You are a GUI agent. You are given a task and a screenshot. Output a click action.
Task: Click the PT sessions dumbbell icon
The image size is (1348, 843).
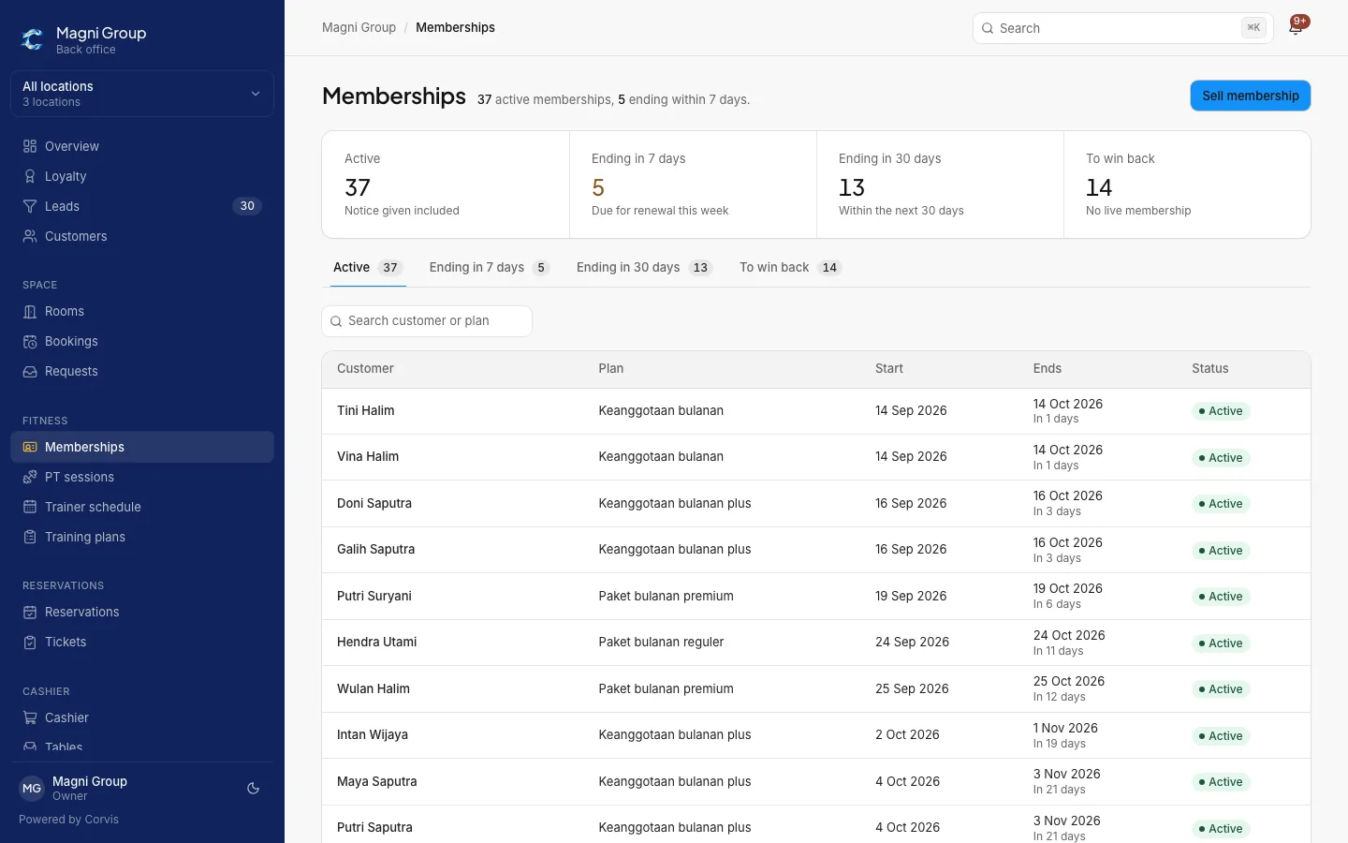click(x=30, y=477)
